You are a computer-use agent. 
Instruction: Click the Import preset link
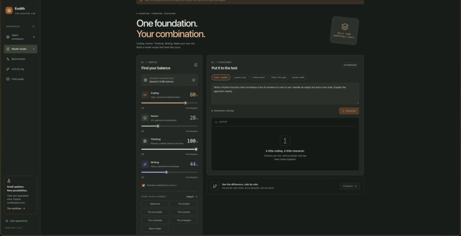(x=192, y=197)
